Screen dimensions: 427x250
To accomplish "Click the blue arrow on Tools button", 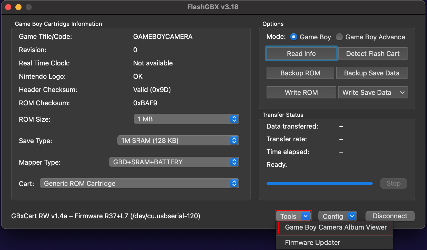I will [x=306, y=216].
